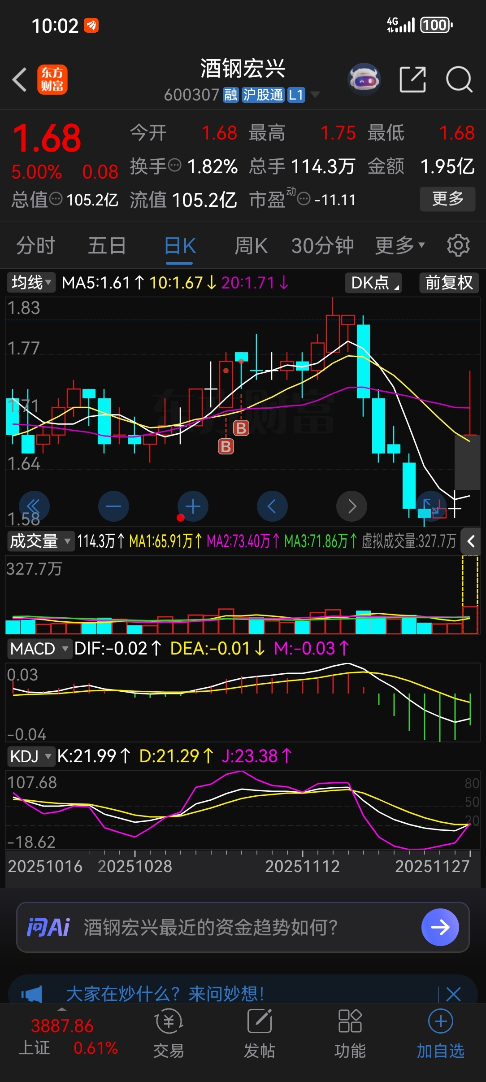Viewport: 486px width, 1082px height.
Task: Tap 虚拟成交量:327.7万 label
Action: click(409, 541)
